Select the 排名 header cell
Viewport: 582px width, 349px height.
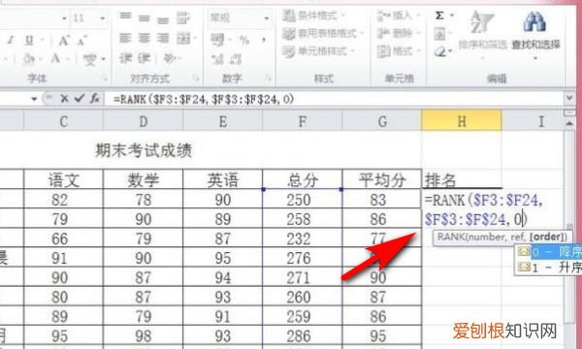(x=462, y=180)
